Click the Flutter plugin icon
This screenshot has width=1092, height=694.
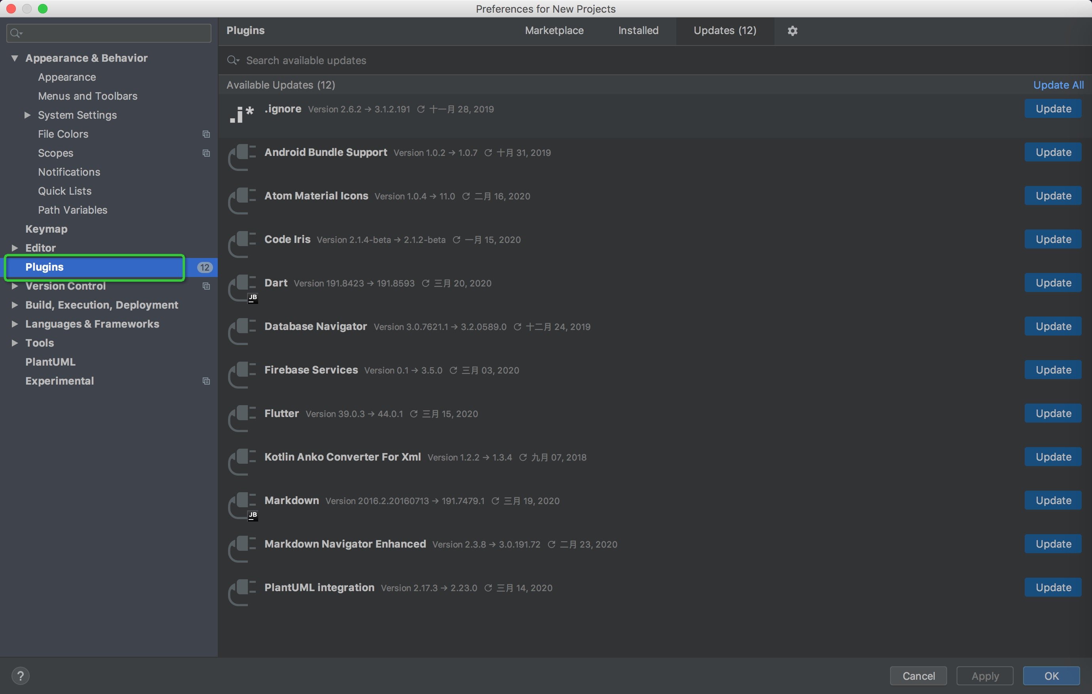point(242,418)
